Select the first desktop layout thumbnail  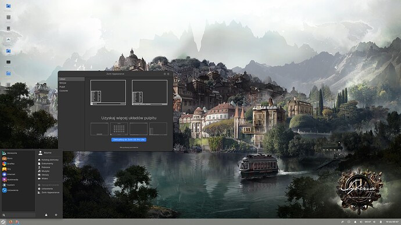pyautogui.click(x=108, y=92)
